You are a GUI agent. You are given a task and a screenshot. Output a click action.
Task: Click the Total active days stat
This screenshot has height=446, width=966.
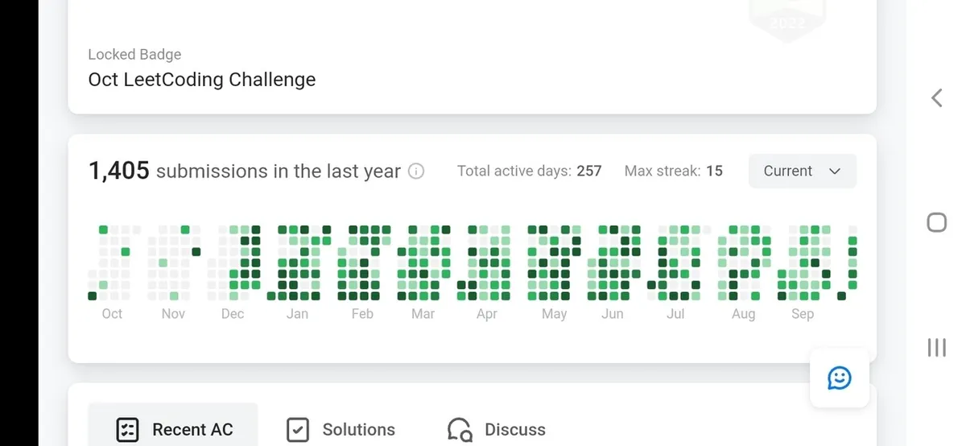tap(529, 171)
